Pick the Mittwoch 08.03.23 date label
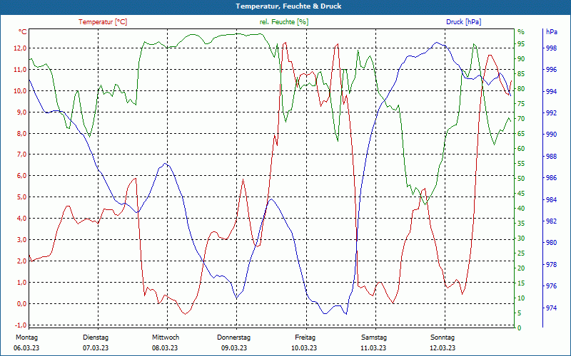This screenshot has height=356, width=571. point(166,342)
